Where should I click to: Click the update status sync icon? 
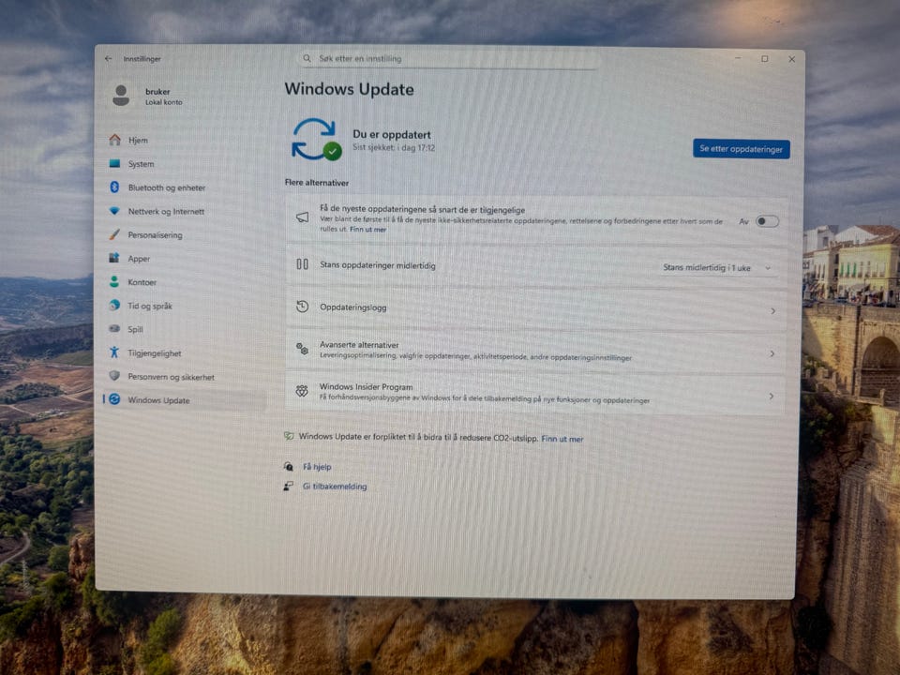coord(316,140)
